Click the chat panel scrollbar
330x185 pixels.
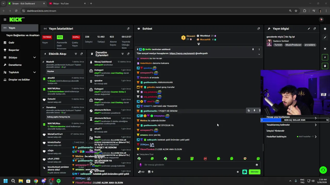[x=263, y=147]
